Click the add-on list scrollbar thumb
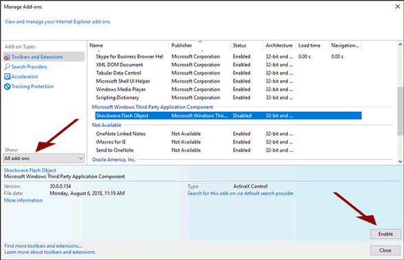This screenshot has height=260, width=404. 400,111
